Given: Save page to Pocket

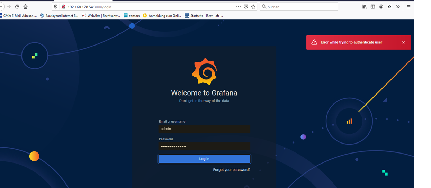Looking at the screenshot, I should (x=246, y=7).
